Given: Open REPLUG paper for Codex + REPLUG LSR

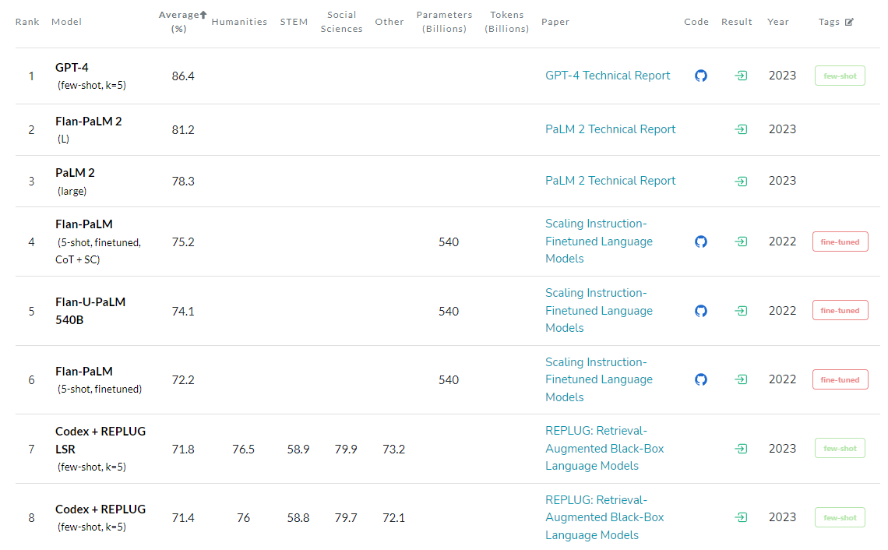Looking at the screenshot, I should 604,449.
